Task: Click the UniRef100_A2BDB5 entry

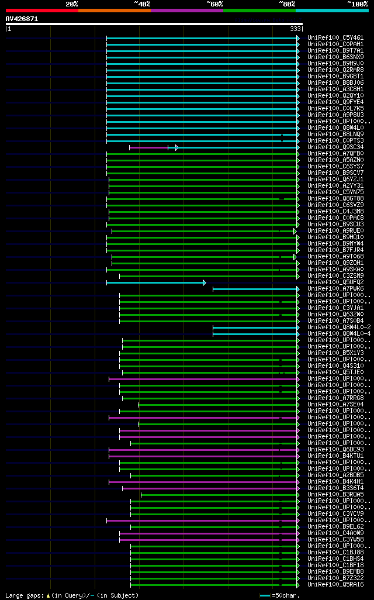Action: pos(335,475)
